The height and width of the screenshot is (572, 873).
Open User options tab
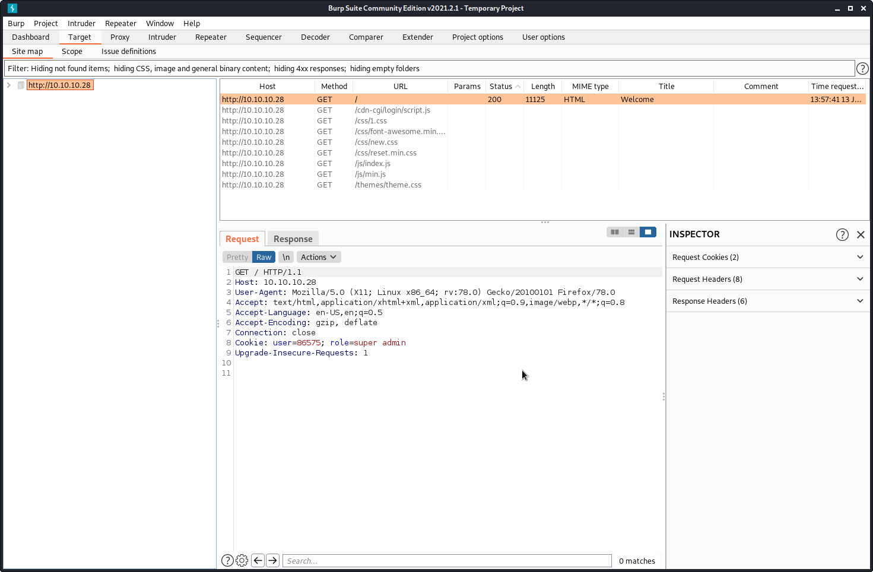tap(544, 37)
